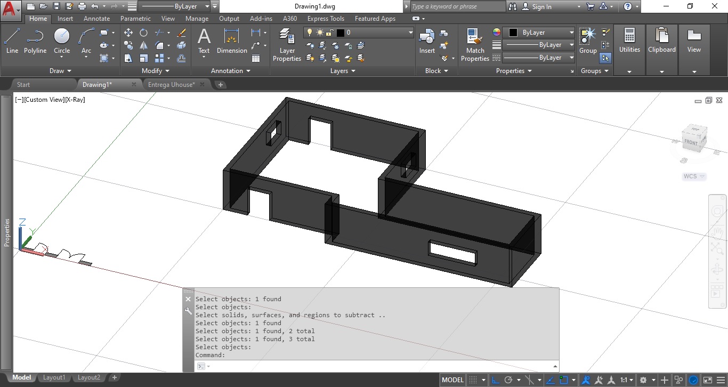Open the Clipboard panel
Image resolution: width=728 pixels, height=387 pixels.
point(662,49)
